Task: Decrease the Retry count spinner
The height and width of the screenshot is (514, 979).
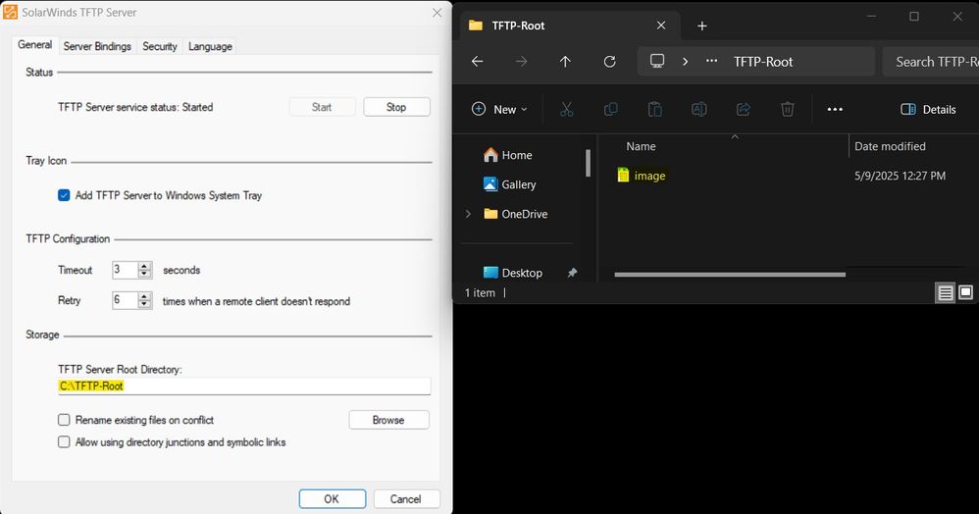Action: 145,304
